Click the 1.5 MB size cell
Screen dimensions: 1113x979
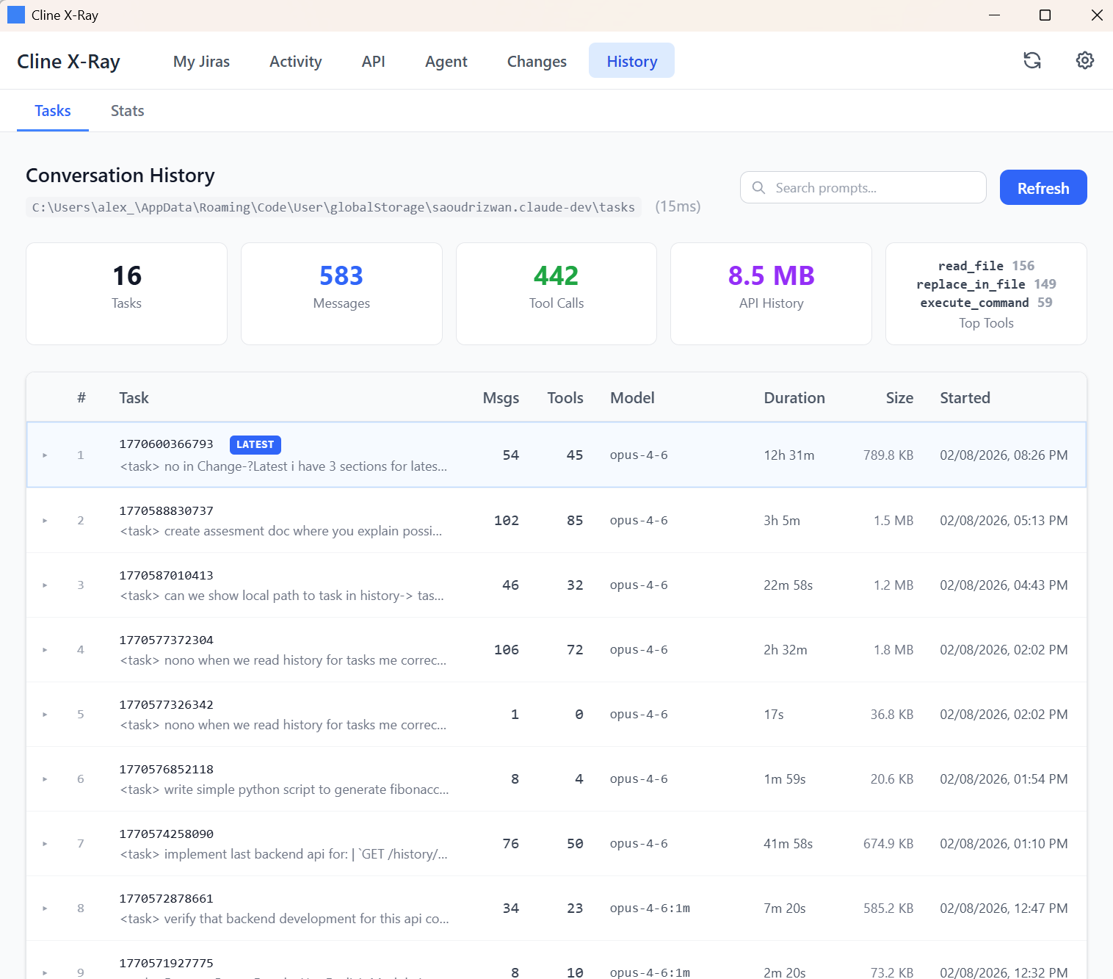[x=893, y=521]
